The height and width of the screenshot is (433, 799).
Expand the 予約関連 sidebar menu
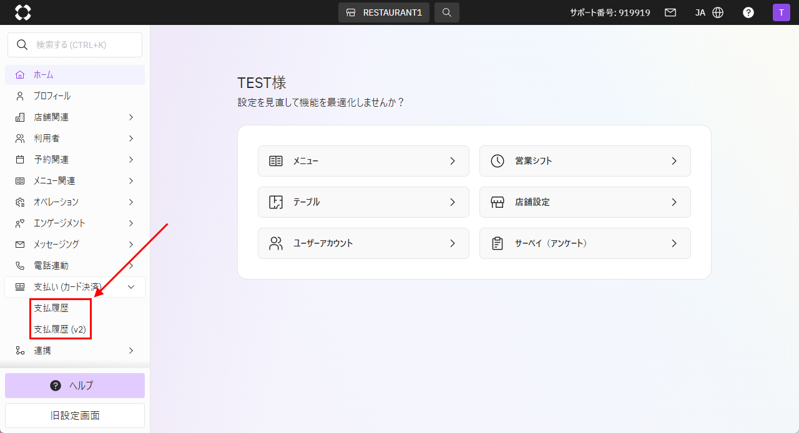pos(75,160)
